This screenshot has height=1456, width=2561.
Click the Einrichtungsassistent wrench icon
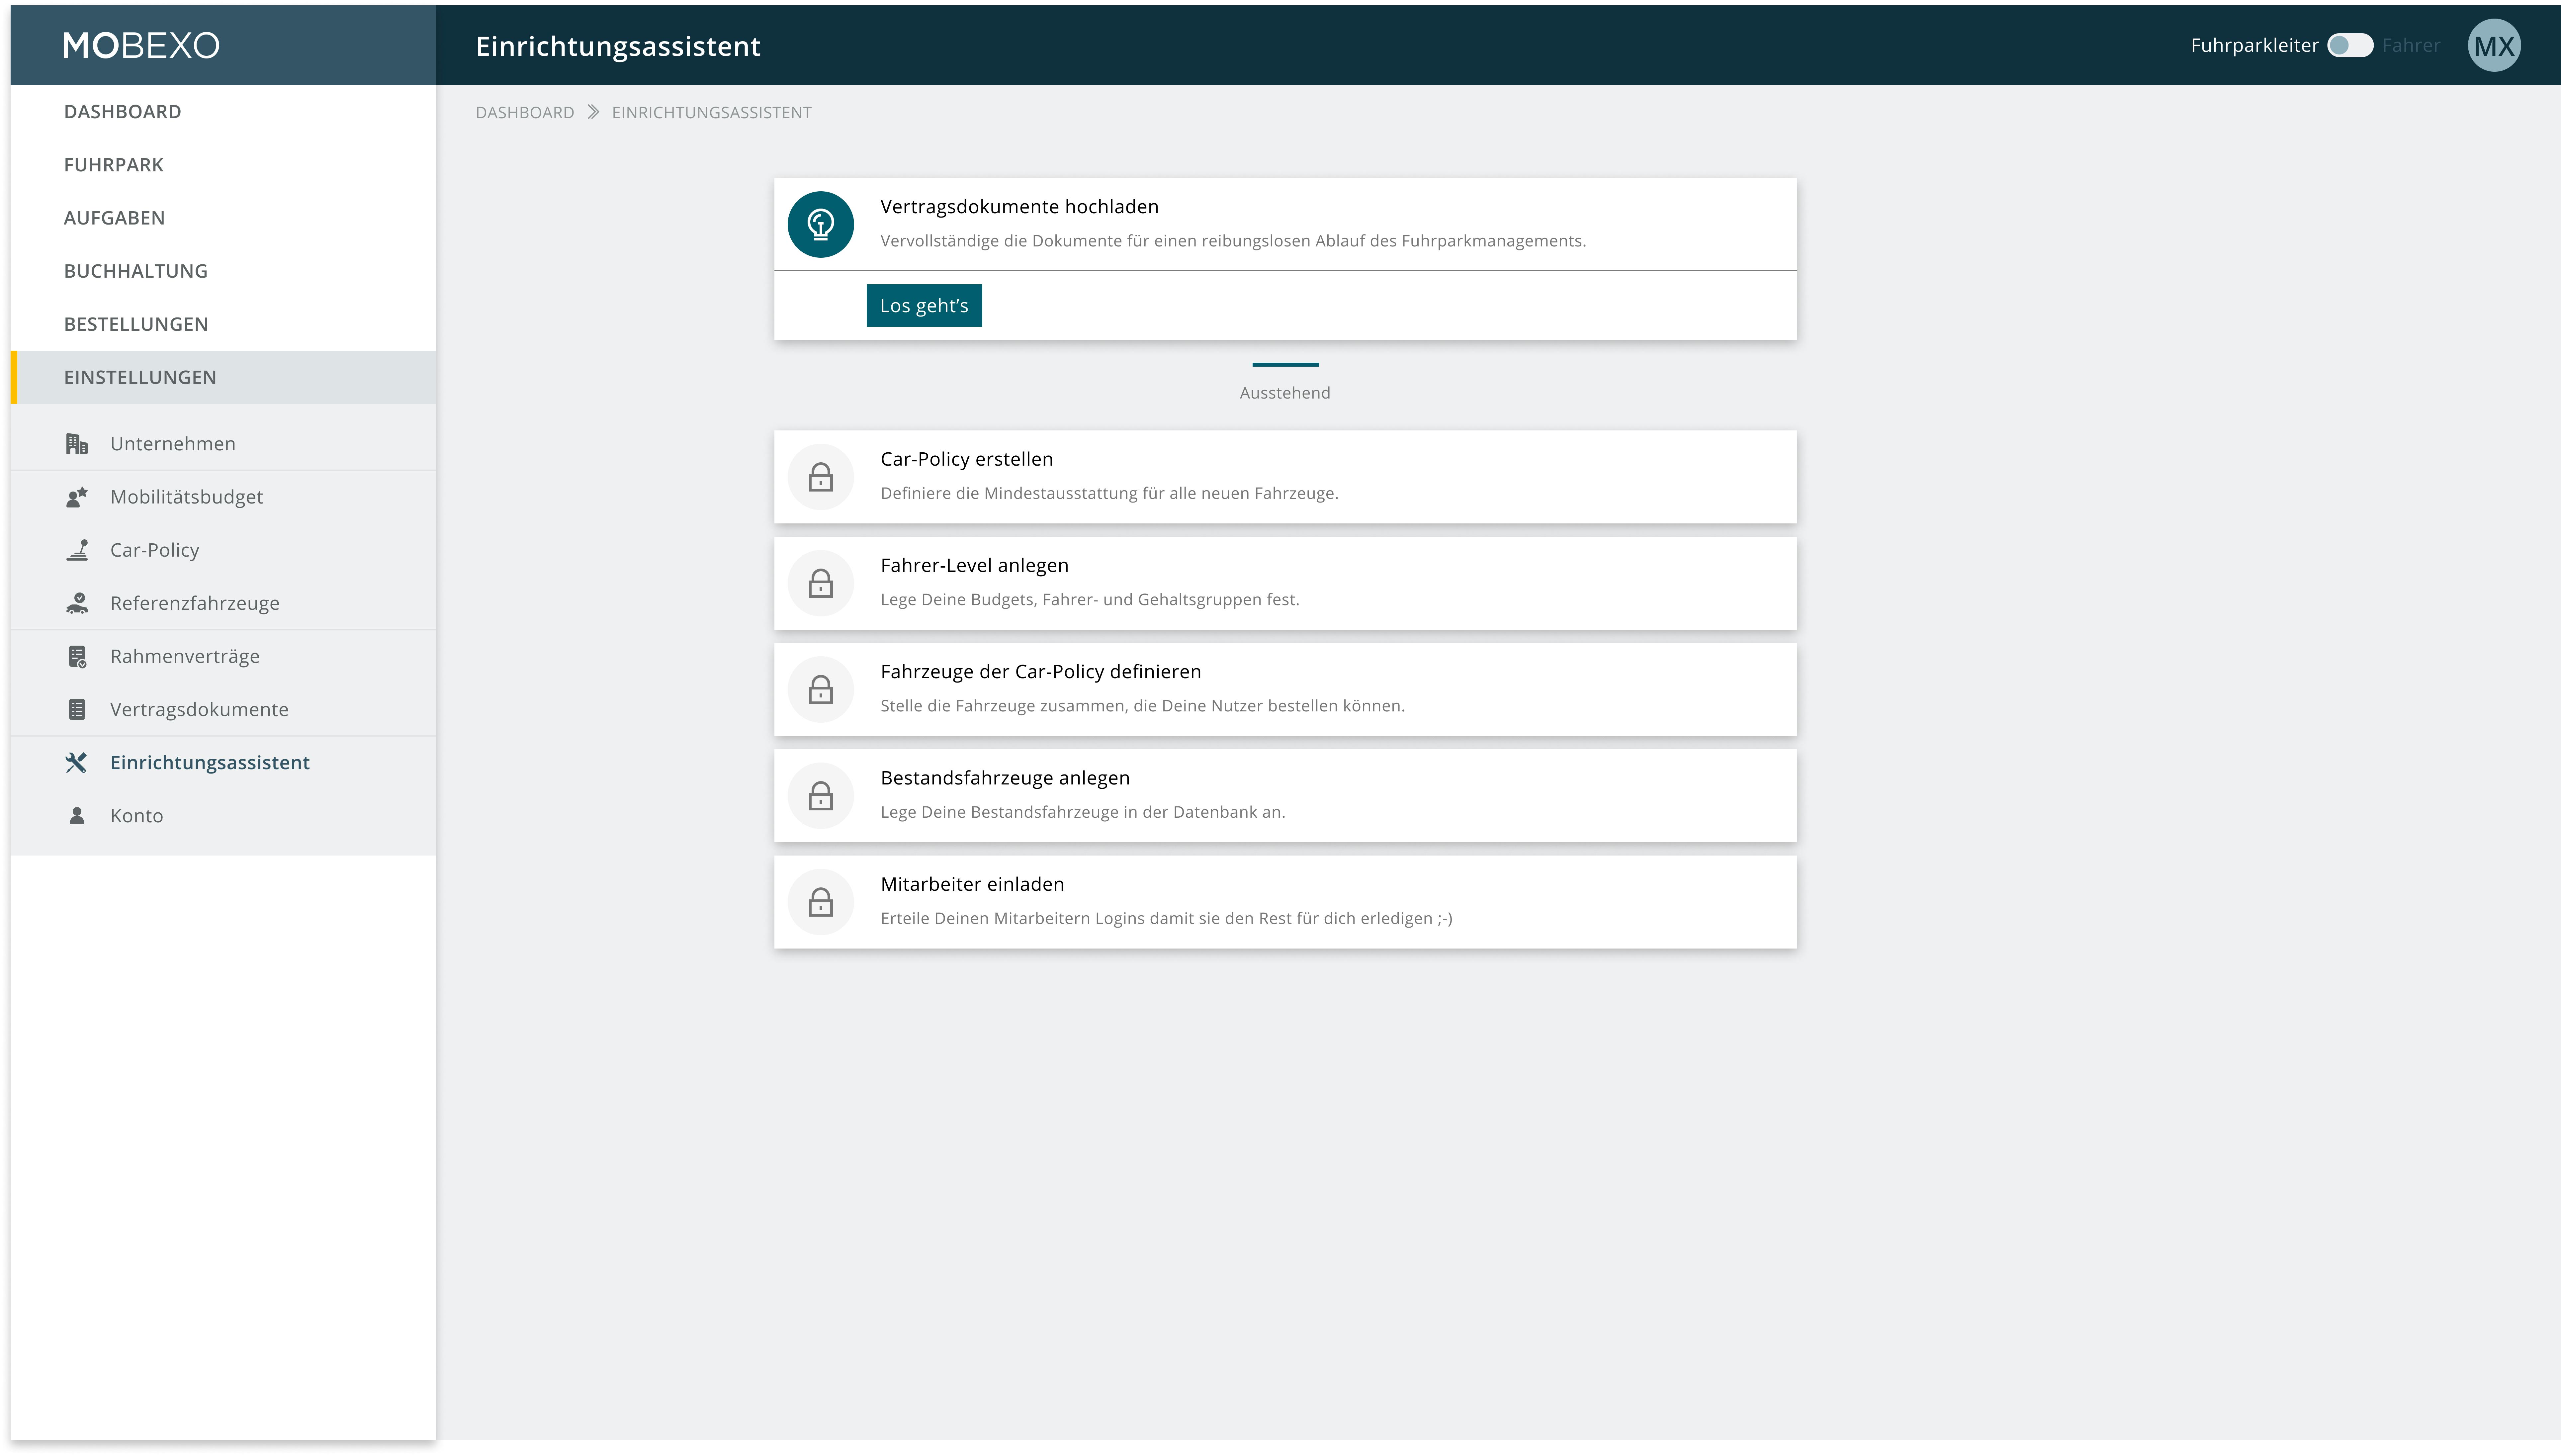point(76,762)
